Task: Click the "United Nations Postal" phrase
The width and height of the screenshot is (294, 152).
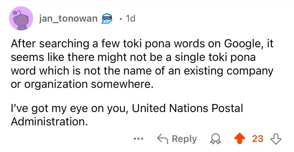Action: (188, 108)
